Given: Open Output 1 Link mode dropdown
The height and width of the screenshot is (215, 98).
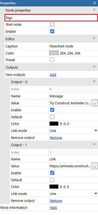Looking at the screenshot, I should [73, 194].
